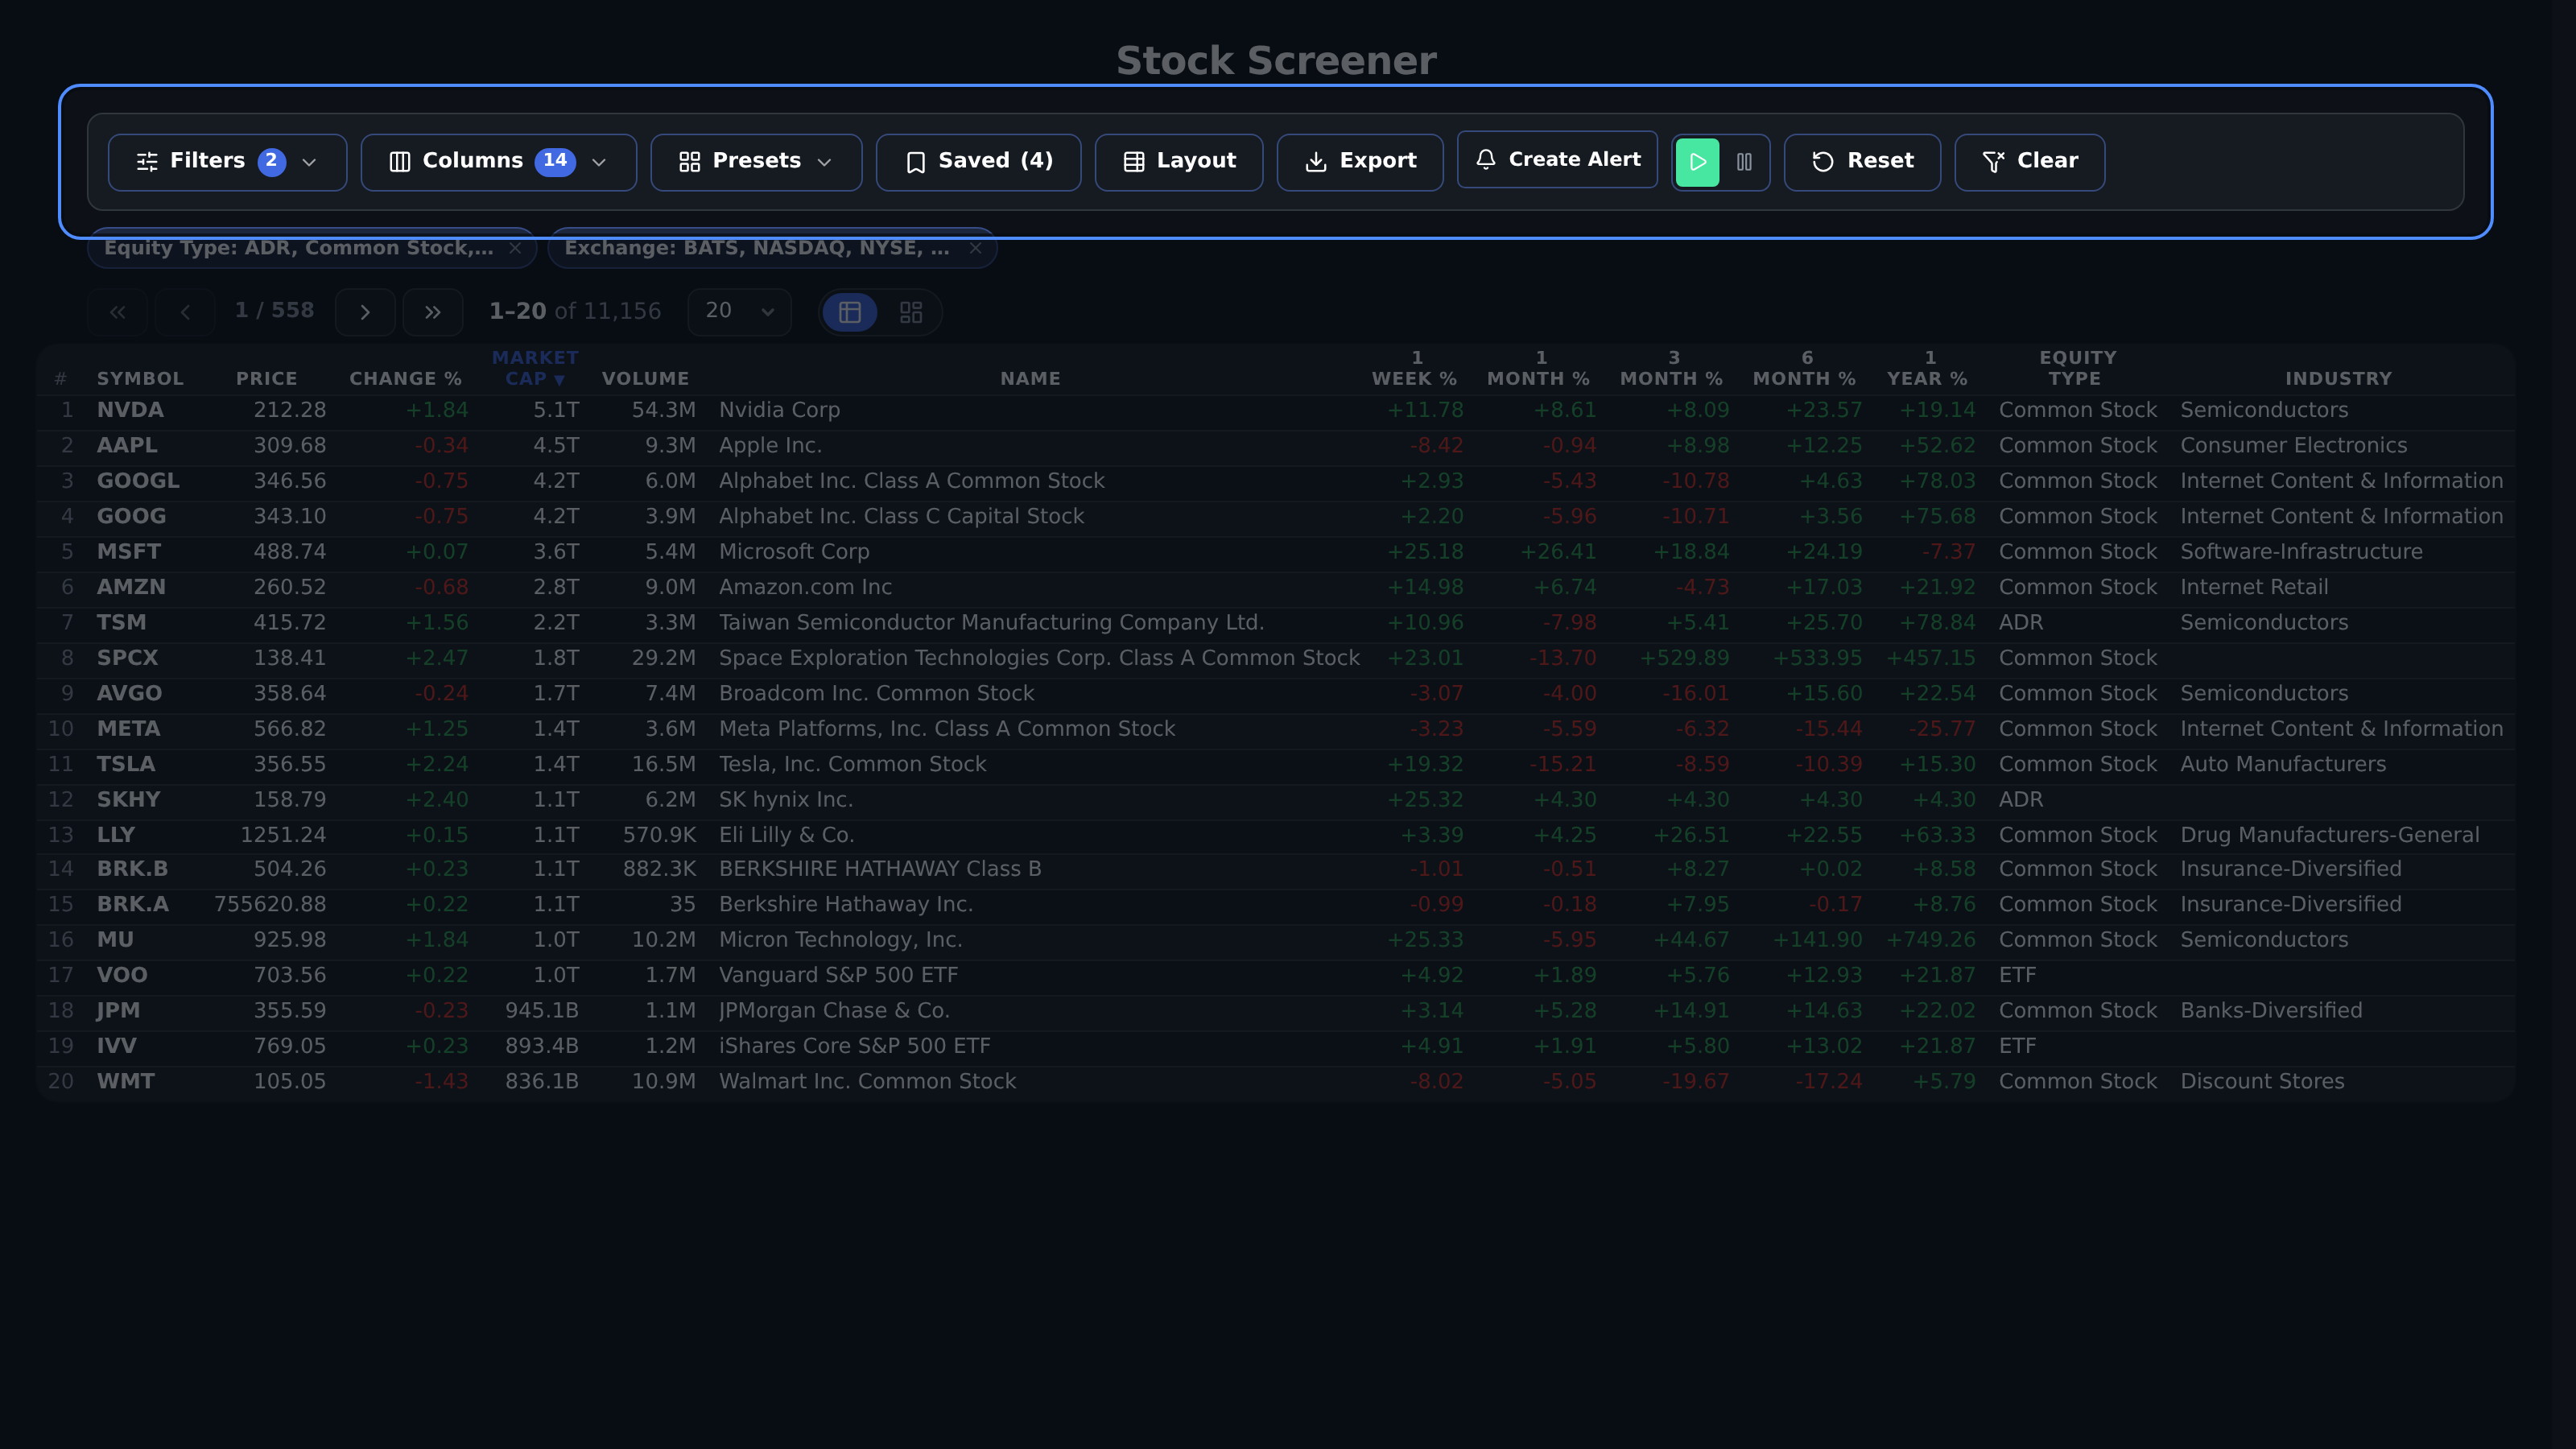Select the WMT symbol
2576x1449 pixels.
click(125, 1081)
